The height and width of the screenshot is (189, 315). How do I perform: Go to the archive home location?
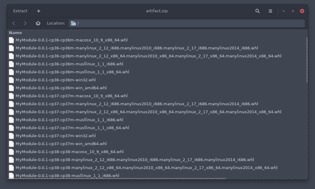click(38, 23)
